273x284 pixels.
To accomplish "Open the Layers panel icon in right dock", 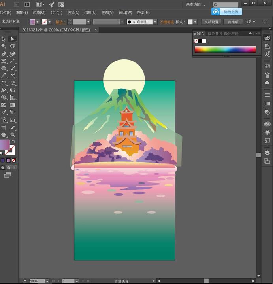I will tap(267, 153).
